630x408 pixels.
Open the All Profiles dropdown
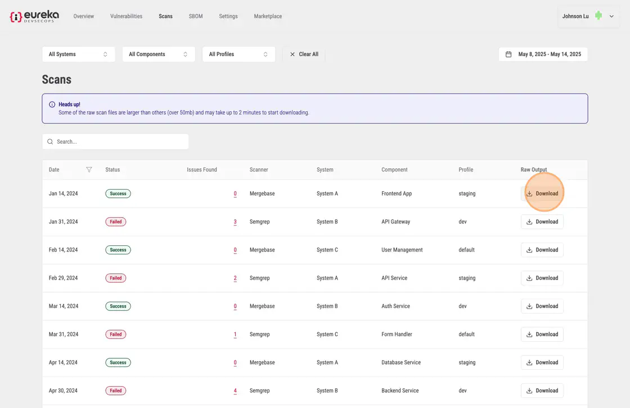(x=238, y=54)
